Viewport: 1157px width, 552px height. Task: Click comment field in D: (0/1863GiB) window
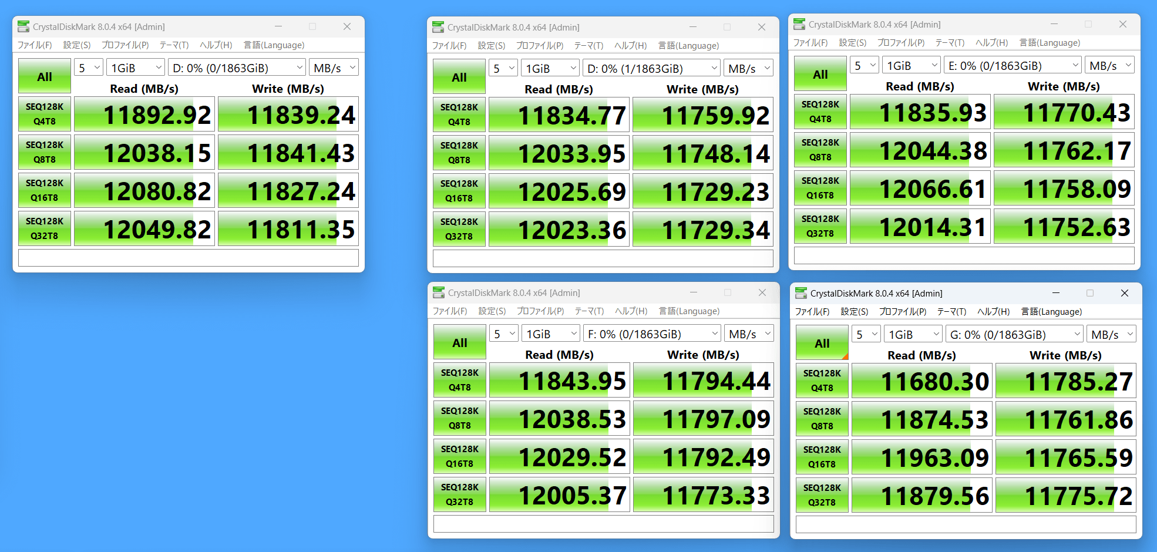click(x=188, y=258)
